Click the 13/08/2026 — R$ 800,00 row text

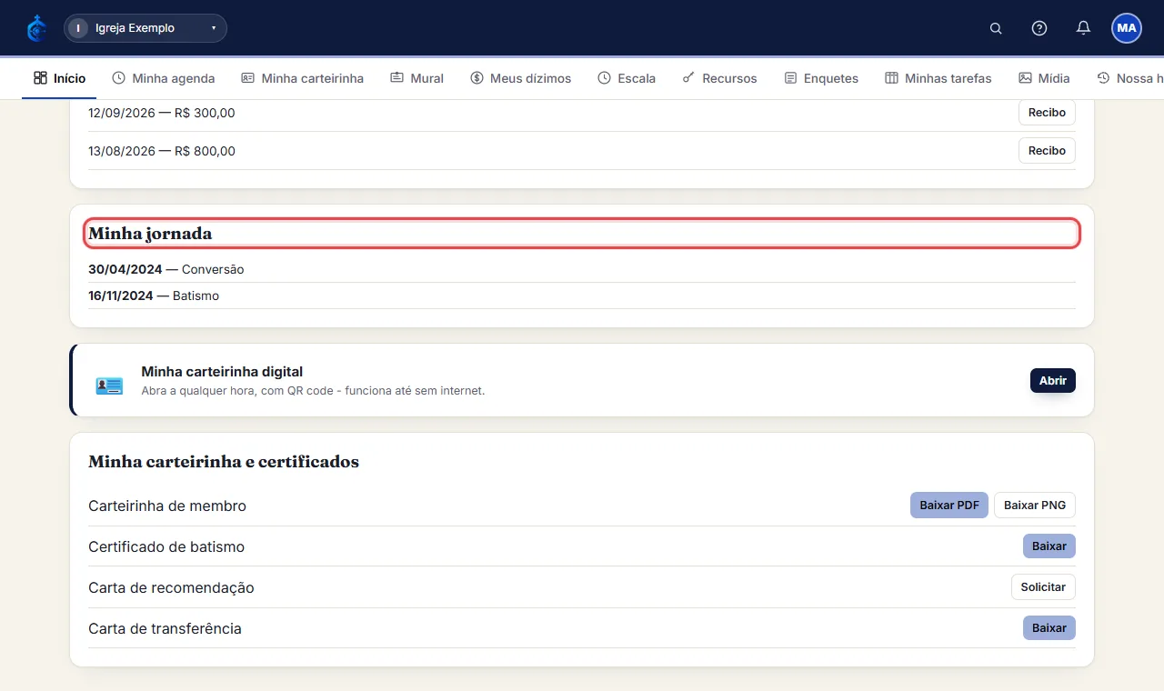162,151
